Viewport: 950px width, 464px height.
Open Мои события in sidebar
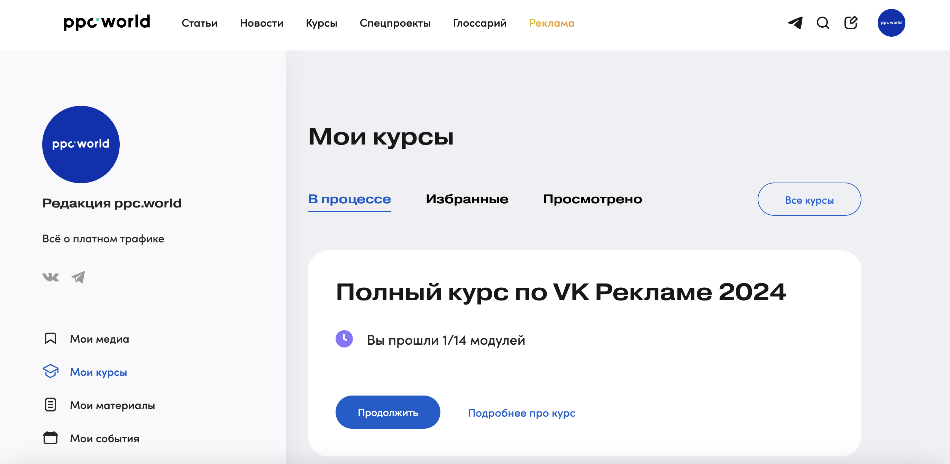[x=105, y=438]
